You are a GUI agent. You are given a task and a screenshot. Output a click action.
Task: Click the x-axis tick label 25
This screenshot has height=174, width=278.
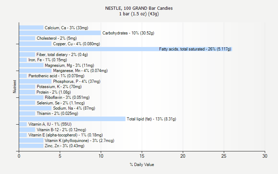click(224, 156)
